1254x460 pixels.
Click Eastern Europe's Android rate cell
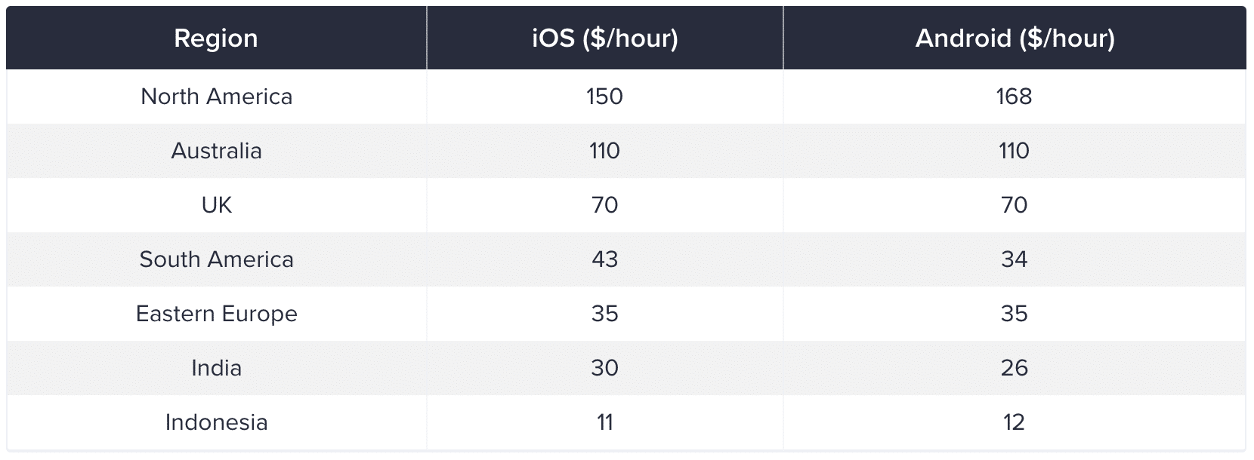[x=1014, y=314]
